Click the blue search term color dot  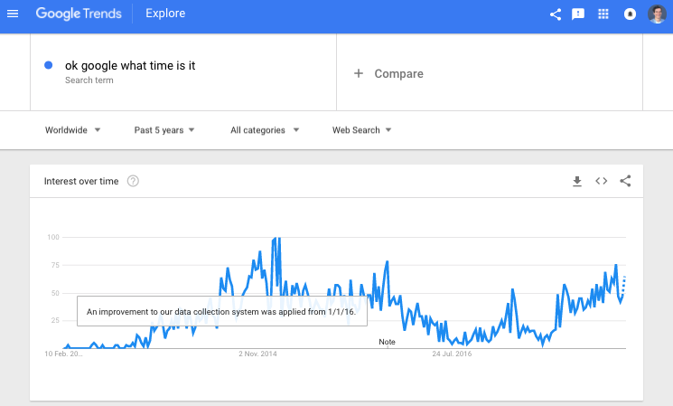point(48,65)
